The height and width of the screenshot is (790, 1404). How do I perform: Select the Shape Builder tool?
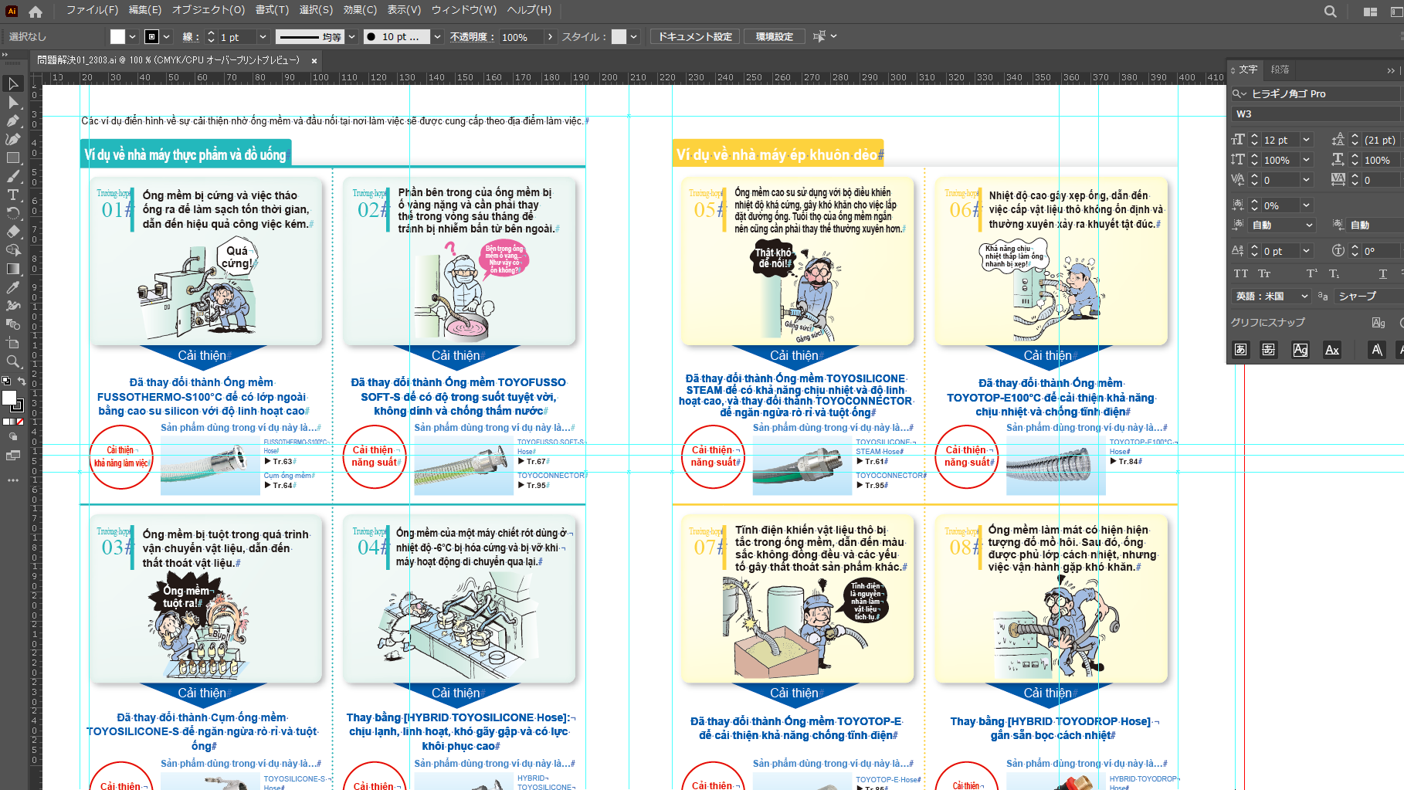(x=13, y=250)
